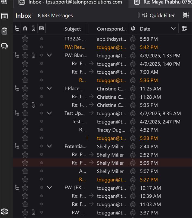Collapse the Potentia... thread from Shelly Miller
The height and width of the screenshot is (218, 192).
(49, 146)
